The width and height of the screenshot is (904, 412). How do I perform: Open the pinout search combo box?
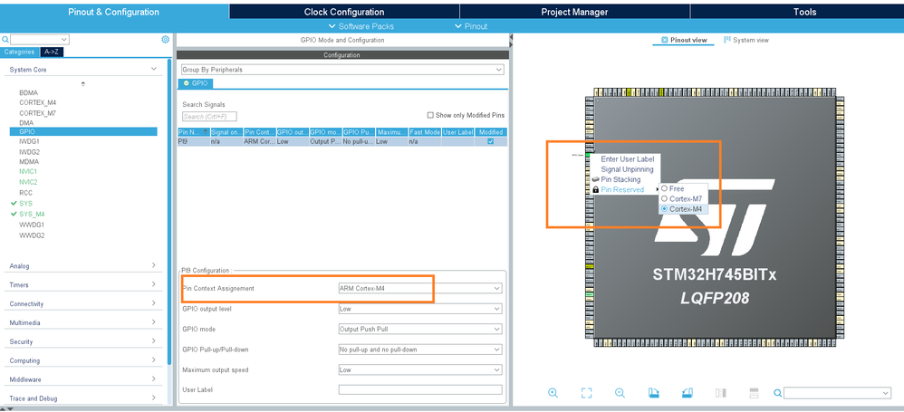(837, 393)
